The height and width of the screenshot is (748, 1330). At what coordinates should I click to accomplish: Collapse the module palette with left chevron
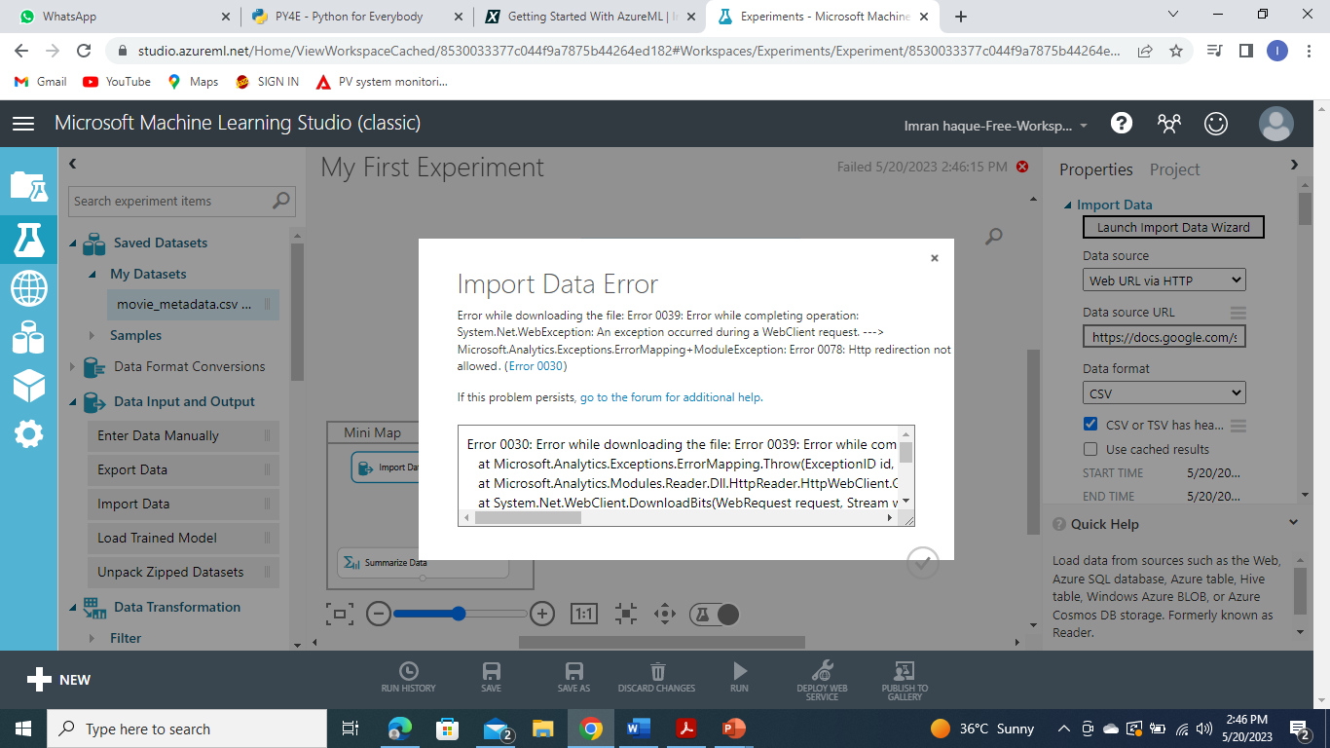click(73, 165)
